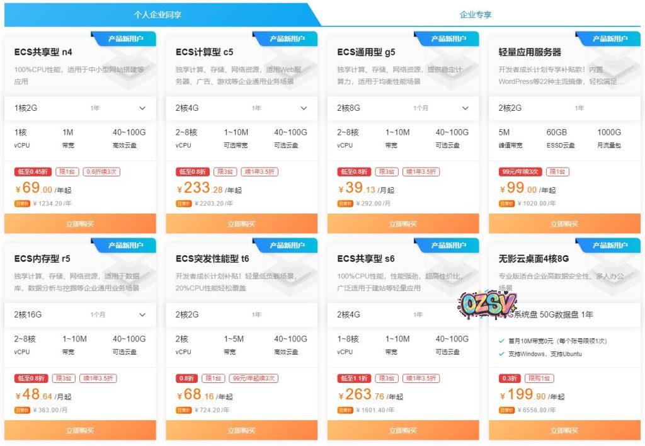
Task: Click the OZSV graffiti logo sticker
Action: (487, 304)
